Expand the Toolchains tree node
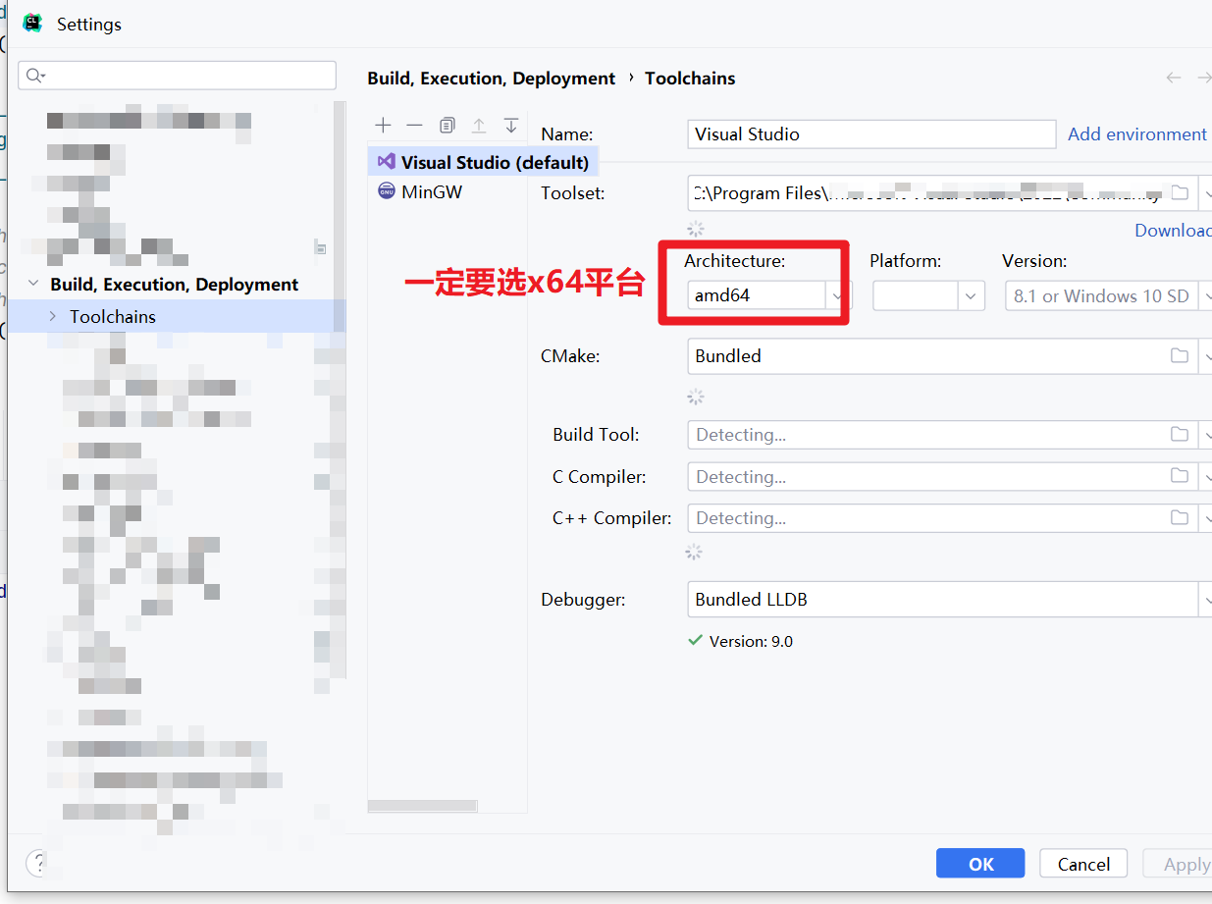1212x904 pixels. [52, 316]
